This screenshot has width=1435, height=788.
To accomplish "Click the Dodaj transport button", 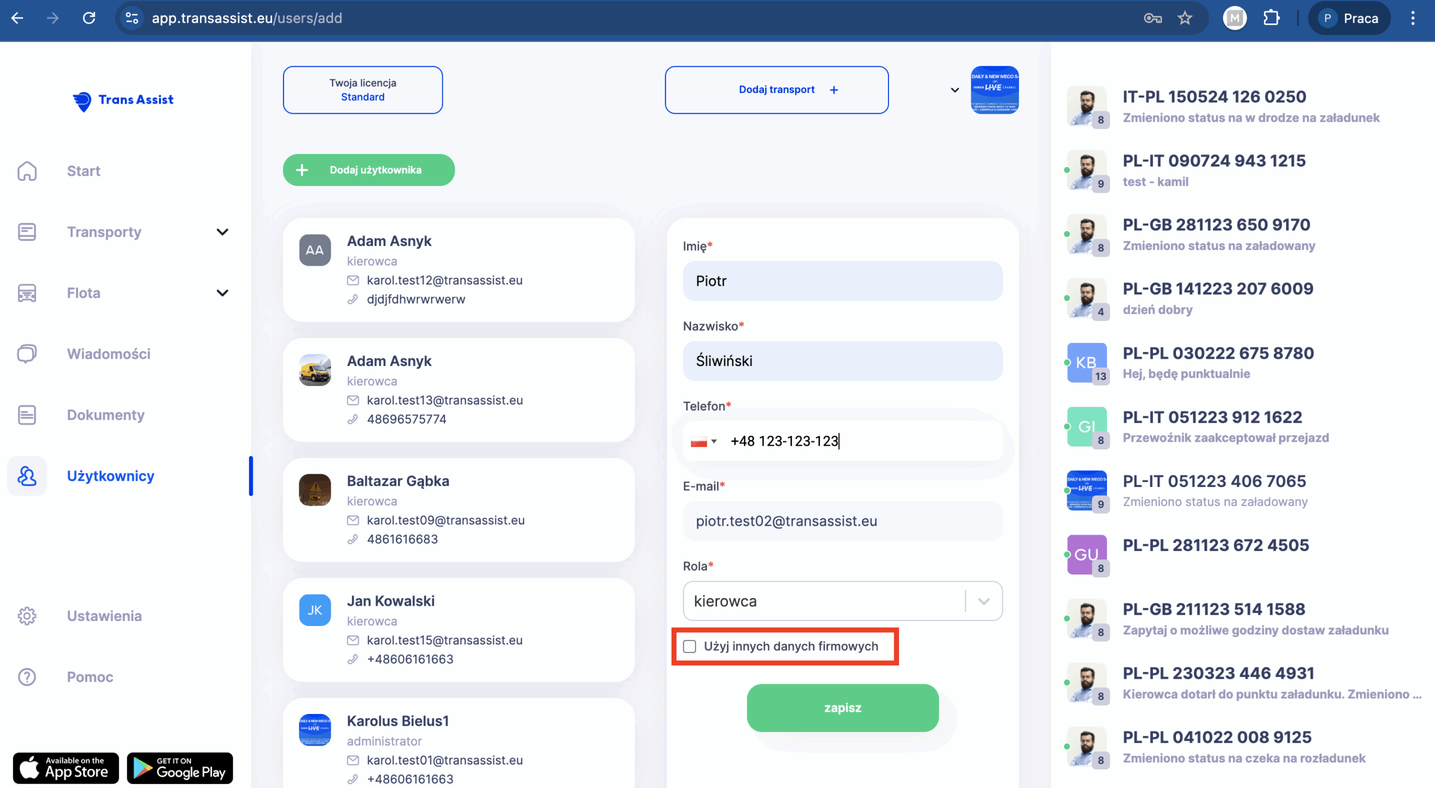I will pyautogui.click(x=776, y=90).
